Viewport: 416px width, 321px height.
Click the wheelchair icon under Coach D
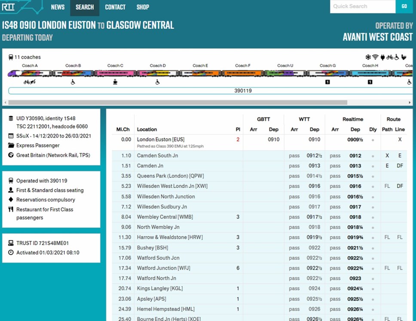(158, 82)
